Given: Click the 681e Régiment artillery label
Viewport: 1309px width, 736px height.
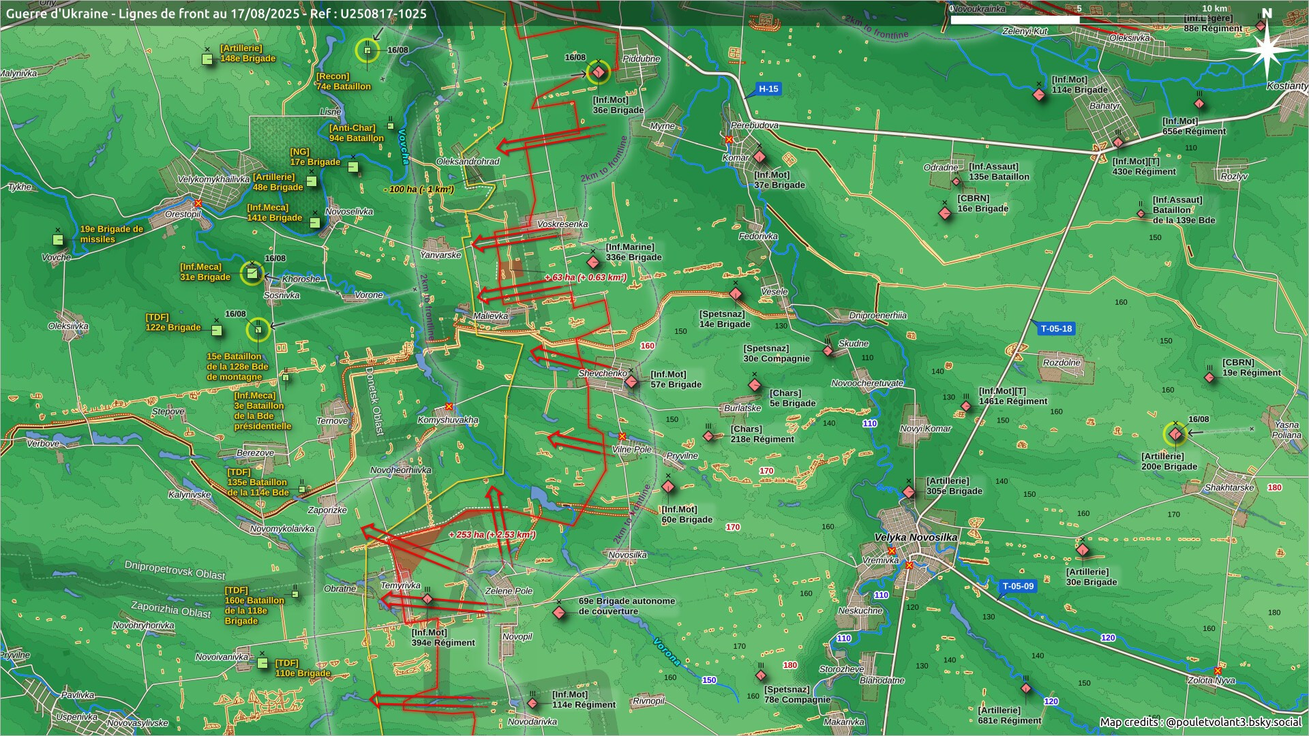Looking at the screenshot, I should pyautogui.click(x=1010, y=716).
